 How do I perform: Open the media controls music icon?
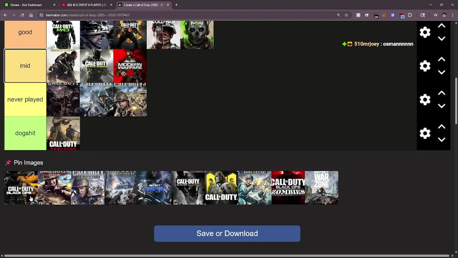coord(435,15)
